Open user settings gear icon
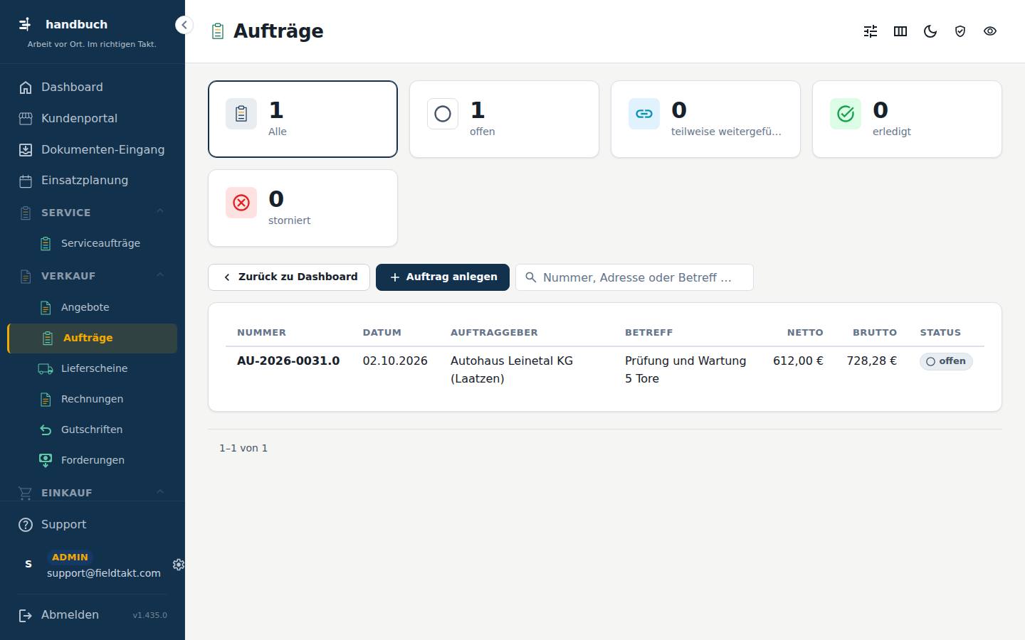The width and height of the screenshot is (1025, 640). point(179,565)
